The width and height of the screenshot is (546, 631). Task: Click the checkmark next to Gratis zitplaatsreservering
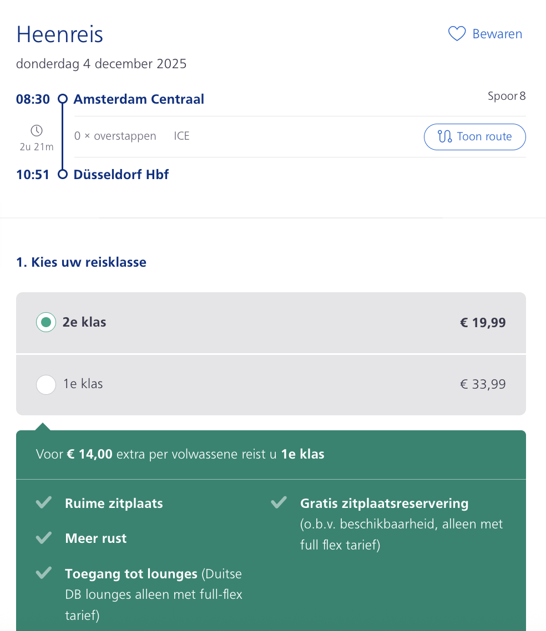coord(279,503)
